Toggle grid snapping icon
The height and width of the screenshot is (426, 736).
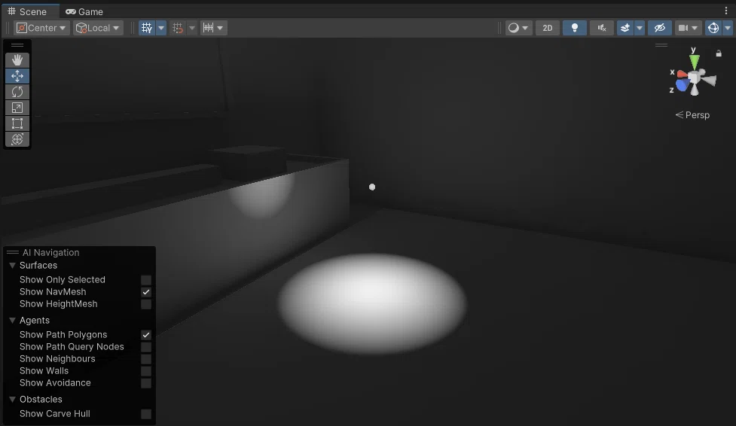[x=178, y=28]
